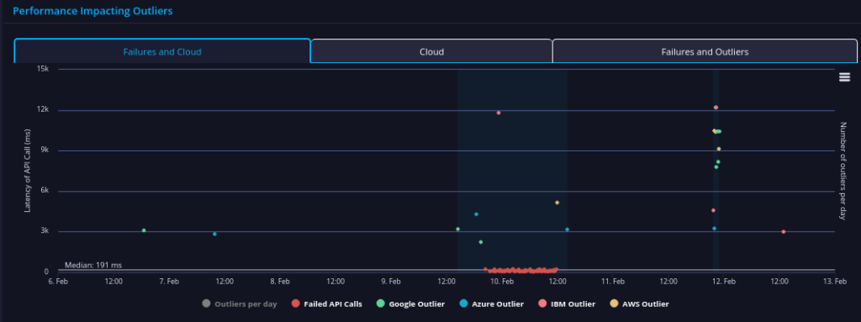Open the Cloud tab
The width and height of the screenshot is (861, 322).
tap(431, 51)
